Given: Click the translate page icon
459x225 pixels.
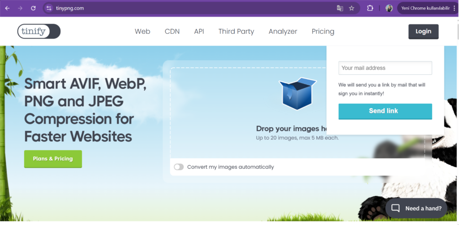Looking at the screenshot, I should 340,8.
